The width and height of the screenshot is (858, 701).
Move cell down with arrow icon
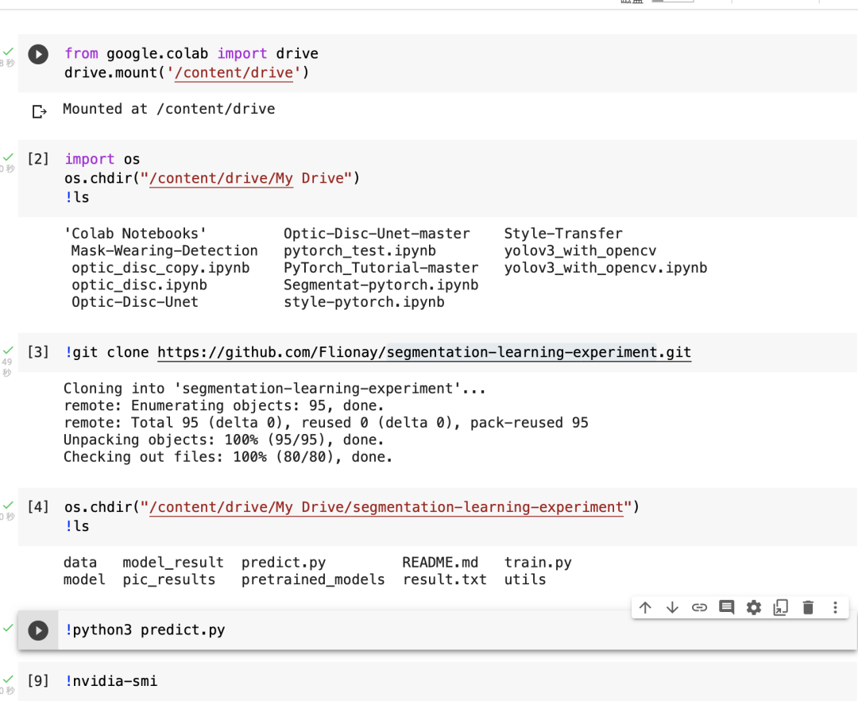(673, 607)
